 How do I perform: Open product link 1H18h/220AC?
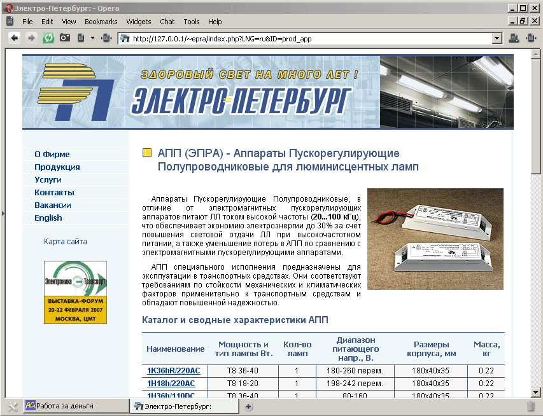click(x=171, y=384)
